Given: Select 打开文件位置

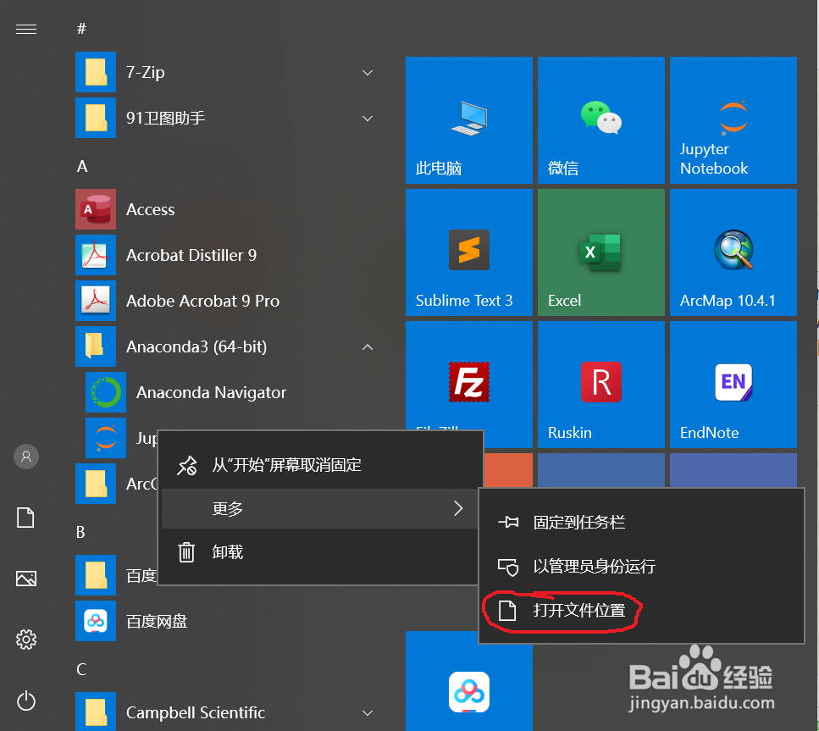Looking at the screenshot, I should pyautogui.click(x=641, y=610).
